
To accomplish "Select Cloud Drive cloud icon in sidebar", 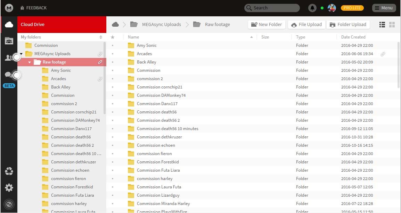I will (x=9, y=25).
